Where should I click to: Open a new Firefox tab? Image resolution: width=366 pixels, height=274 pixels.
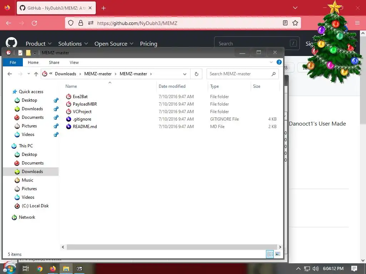pyautogui.click(x=104, y=8)
